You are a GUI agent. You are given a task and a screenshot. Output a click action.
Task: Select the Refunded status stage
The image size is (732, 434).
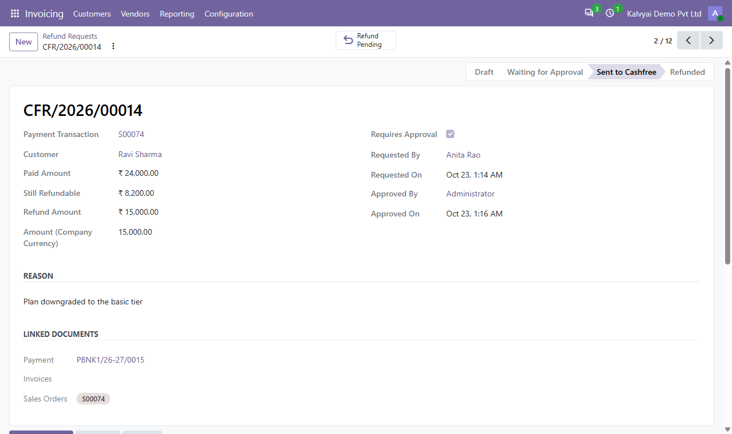click(687, 72)
